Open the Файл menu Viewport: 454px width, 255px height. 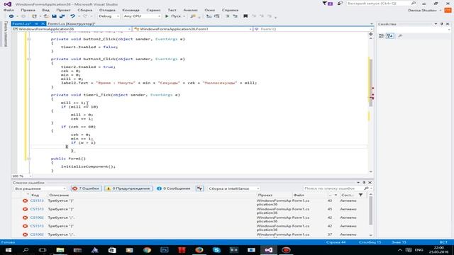tap(9, 10)
